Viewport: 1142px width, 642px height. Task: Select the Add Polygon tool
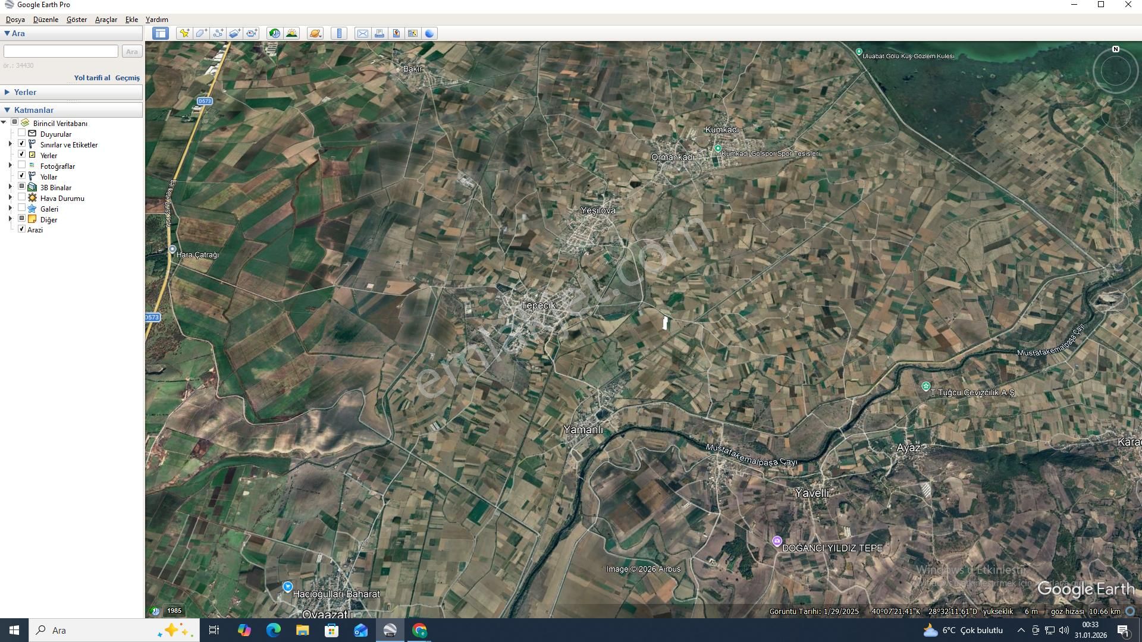click(201, 33)
